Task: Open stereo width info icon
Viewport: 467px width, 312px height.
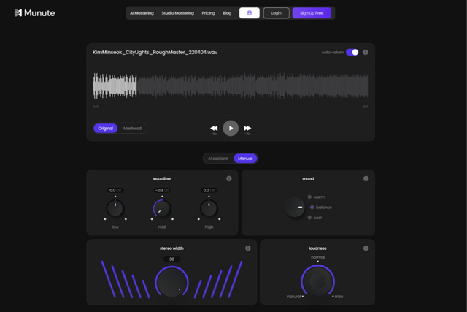Action: tap(248, 248)
